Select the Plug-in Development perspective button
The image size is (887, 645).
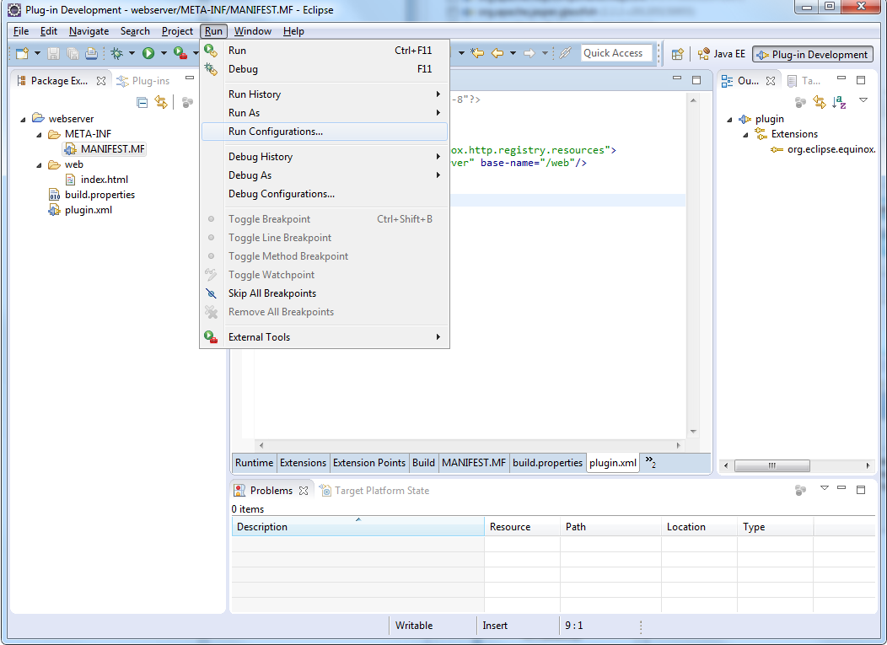click(812, 54)
